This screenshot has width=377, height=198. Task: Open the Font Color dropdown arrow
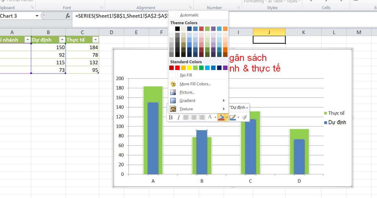215,117
